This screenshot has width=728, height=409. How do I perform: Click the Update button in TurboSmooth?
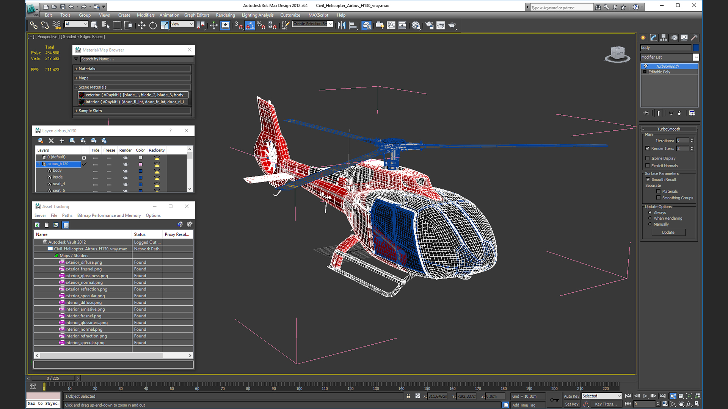(668, 233)
